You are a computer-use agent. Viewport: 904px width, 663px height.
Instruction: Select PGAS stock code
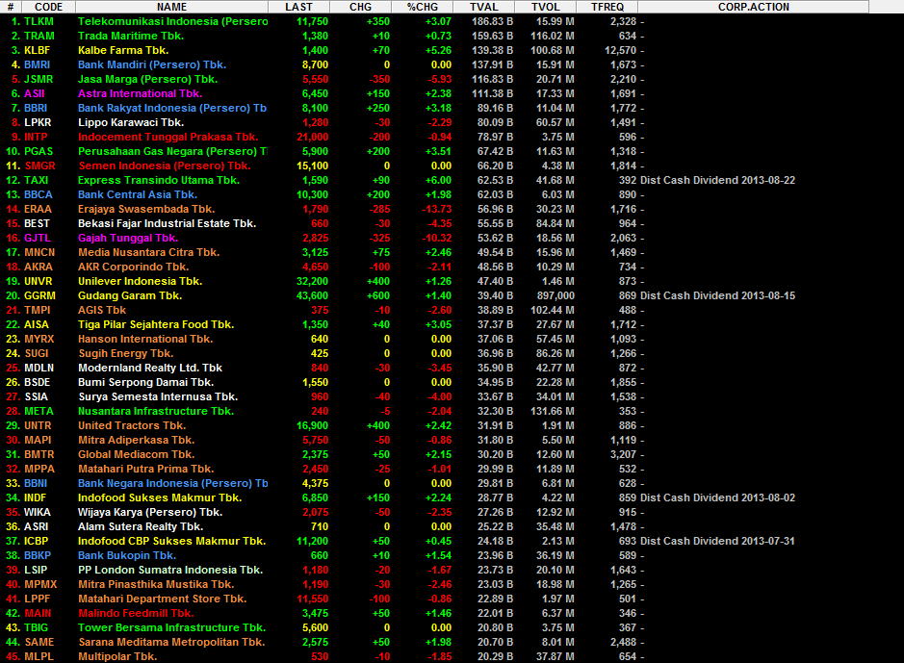point(39,151)
